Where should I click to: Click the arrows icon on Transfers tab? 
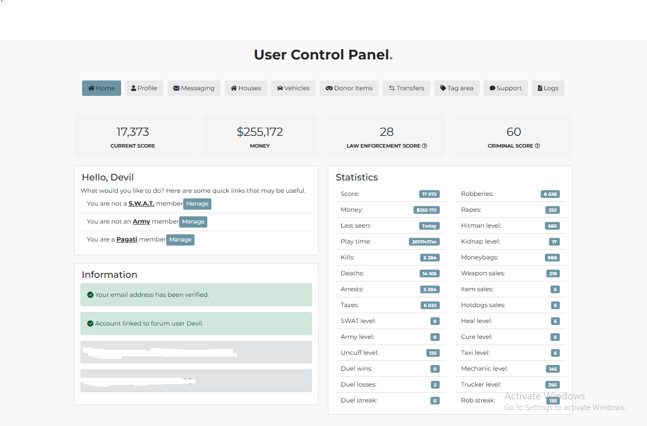[391, 88]
